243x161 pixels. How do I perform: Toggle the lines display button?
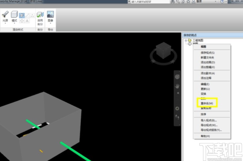tap(27, 15)
